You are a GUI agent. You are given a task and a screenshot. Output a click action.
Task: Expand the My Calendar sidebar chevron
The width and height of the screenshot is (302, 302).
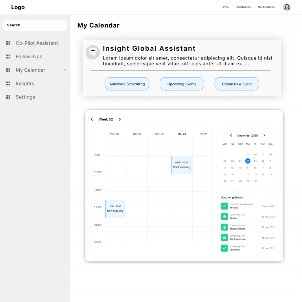tap(65, 70)
